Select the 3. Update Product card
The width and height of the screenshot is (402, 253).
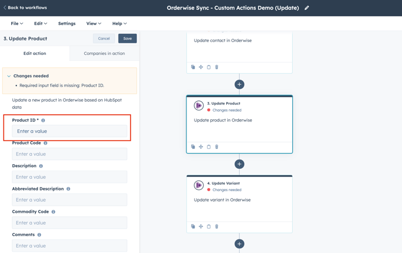click(239, 124)
